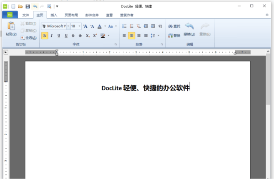Open the 赞赏作者 tab
This screenshot has height=179, width=274.
tap(126, 15)
